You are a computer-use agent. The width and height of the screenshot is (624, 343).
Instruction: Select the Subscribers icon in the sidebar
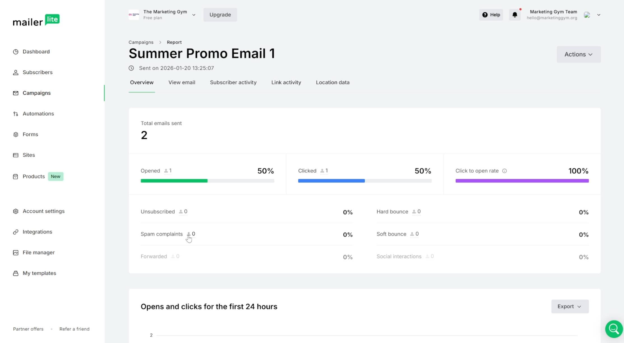point(15,72)
